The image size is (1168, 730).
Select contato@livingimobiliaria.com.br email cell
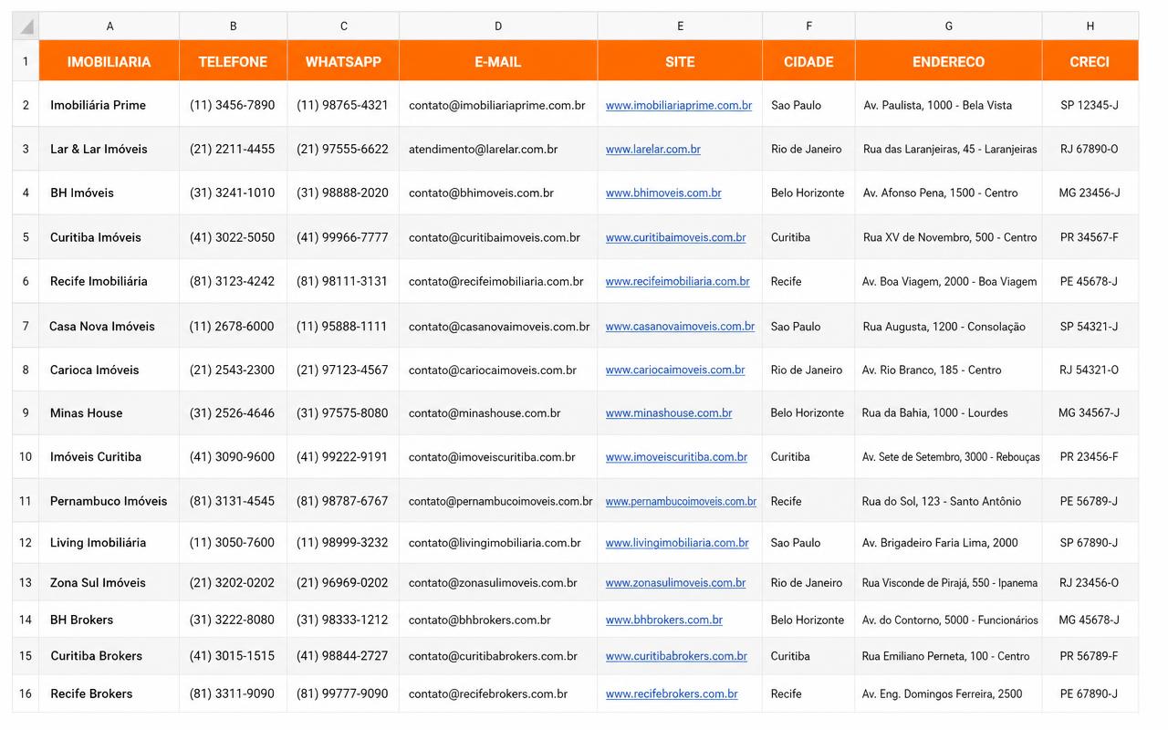click(498, 542)
